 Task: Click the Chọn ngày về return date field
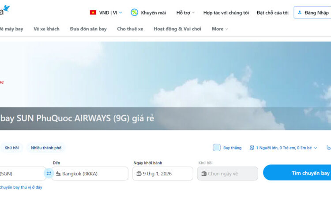[x=228, y=174]
